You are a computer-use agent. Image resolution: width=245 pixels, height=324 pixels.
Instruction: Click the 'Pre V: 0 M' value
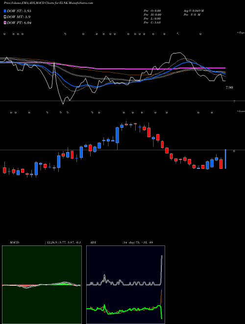(x=192, y=15)
